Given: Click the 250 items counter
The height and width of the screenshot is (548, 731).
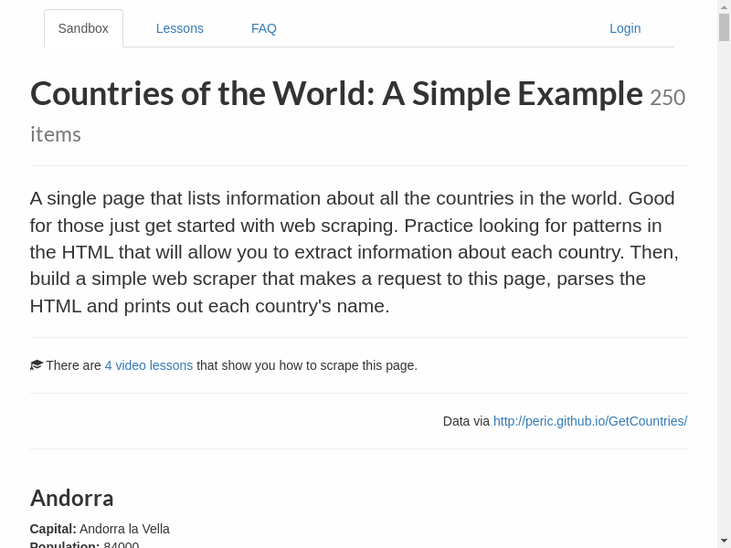Looking at the screenshot, I should pyautogui.click(x=667, y=97).
